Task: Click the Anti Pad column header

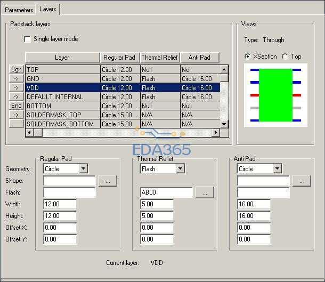Action: click(x=200, y=58)
